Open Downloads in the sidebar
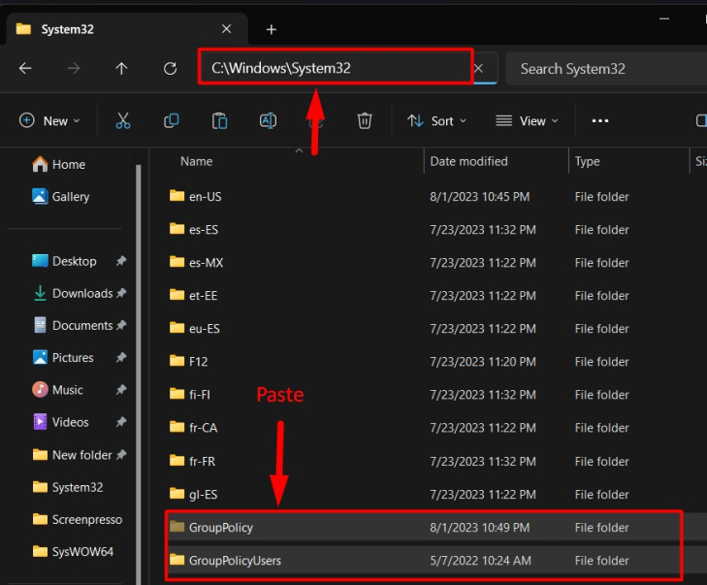The width and height of the screenshot is (707, 585). click(x=81, y=293)
